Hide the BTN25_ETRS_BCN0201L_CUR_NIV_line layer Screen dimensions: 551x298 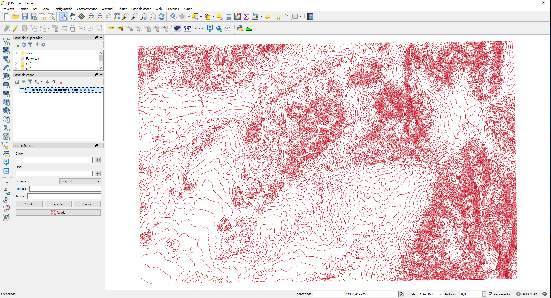coord(22,90)
